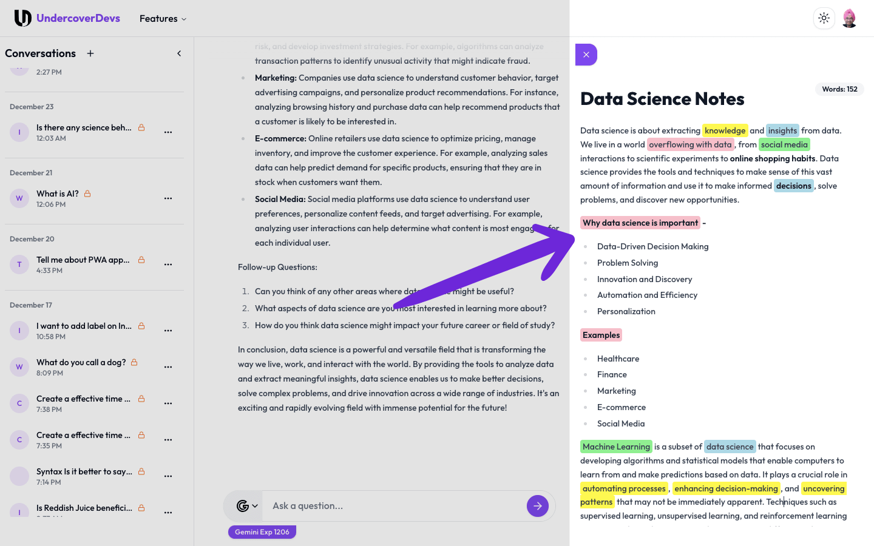
Task: Expand the Features menu
Action: point(163,19)
